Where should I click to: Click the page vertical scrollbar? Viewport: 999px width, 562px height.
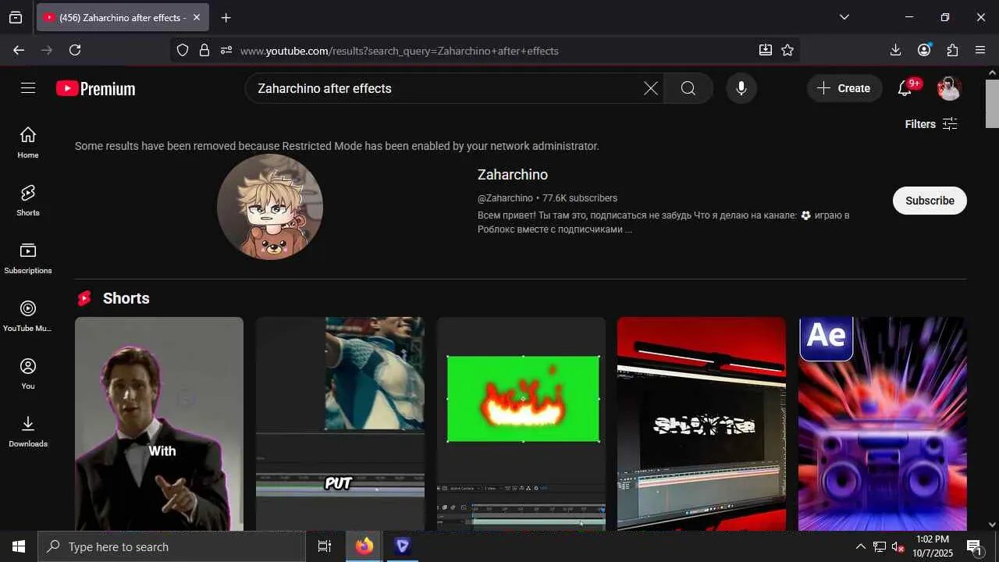(992, 103)
